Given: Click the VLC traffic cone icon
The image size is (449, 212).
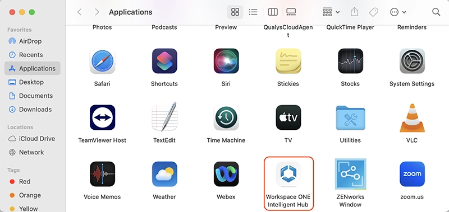Looking at the screenshot, I should (x=412, y=117).
